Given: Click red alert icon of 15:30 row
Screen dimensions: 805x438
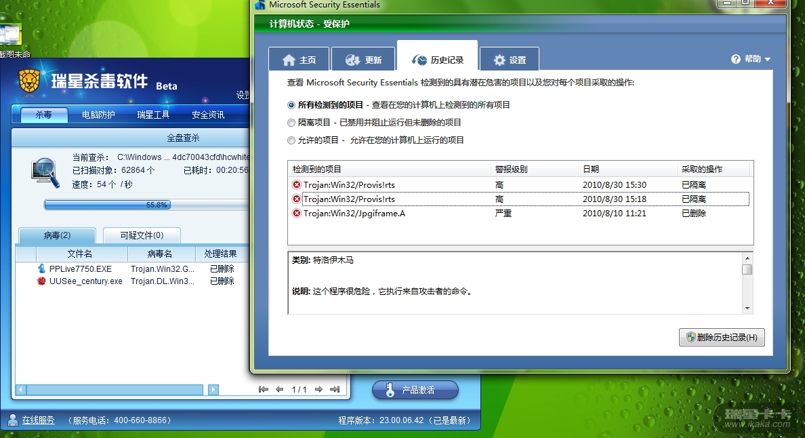Looking at the screenshot, I should pyautogui.click(x=297, y=184).
